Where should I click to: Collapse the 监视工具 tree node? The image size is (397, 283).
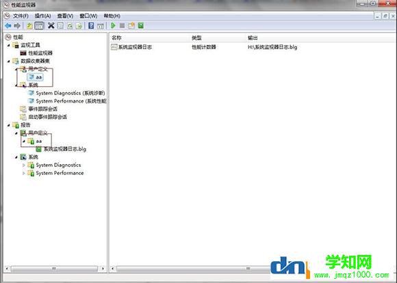click(9, 45)
